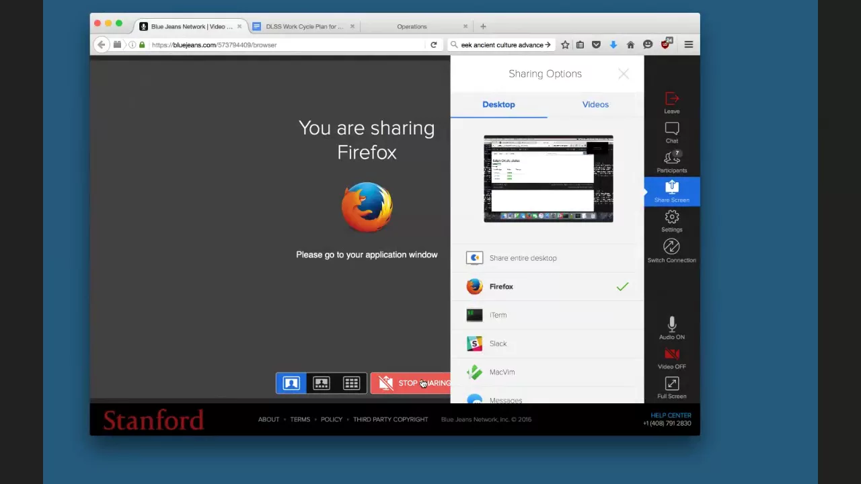Select iTerm as the shared application

tap(547, 315)
